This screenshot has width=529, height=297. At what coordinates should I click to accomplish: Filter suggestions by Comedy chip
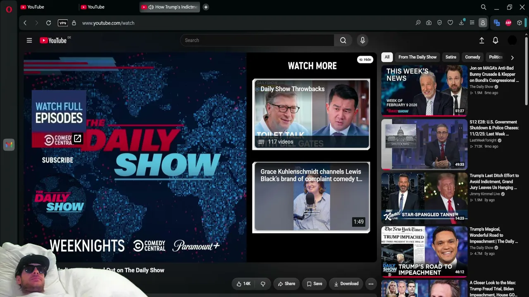[x=472, y=57]
